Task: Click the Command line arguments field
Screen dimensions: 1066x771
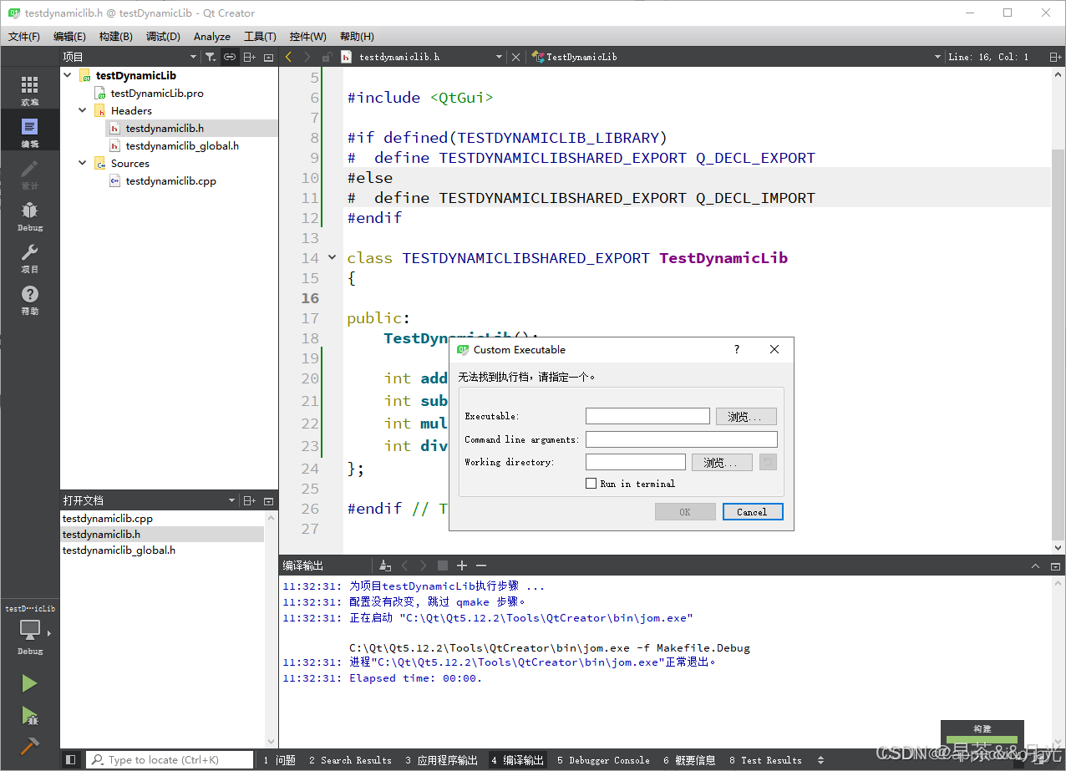Action: click(x=682, y=439)
